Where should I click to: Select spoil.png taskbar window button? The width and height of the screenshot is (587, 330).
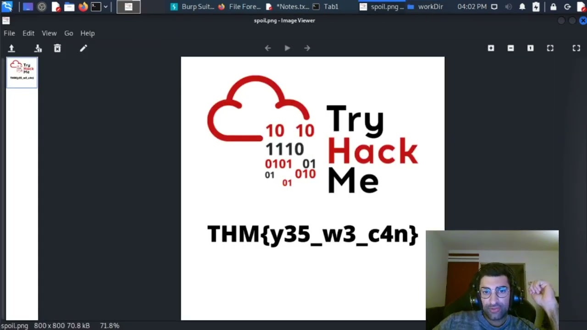(x=382, y=7)
